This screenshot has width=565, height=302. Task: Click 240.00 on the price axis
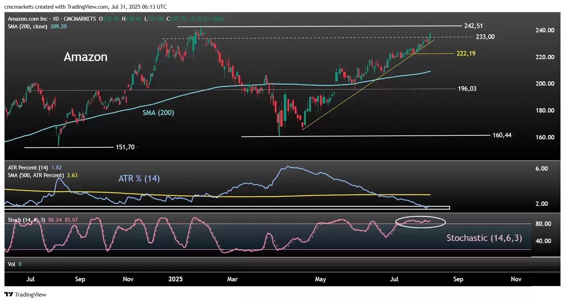tap(545, 30)
